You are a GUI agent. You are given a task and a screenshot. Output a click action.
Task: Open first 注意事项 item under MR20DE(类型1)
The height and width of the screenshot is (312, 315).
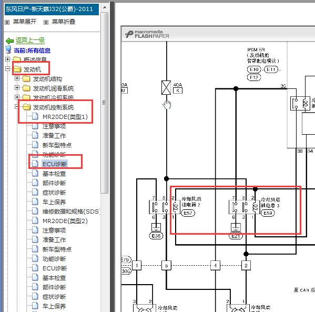coord(54,126)
